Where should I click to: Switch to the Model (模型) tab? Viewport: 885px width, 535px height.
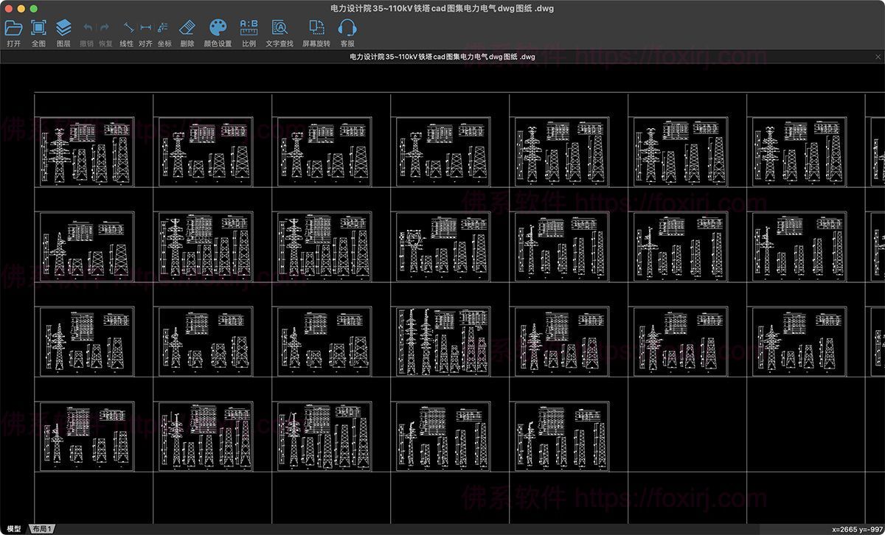pos(14,529)
